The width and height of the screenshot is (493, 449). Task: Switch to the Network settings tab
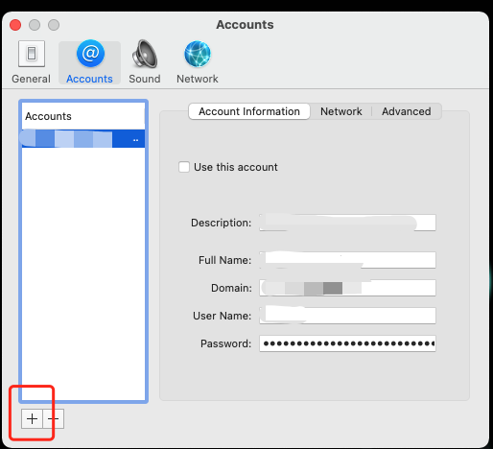(x=341, y=111)
